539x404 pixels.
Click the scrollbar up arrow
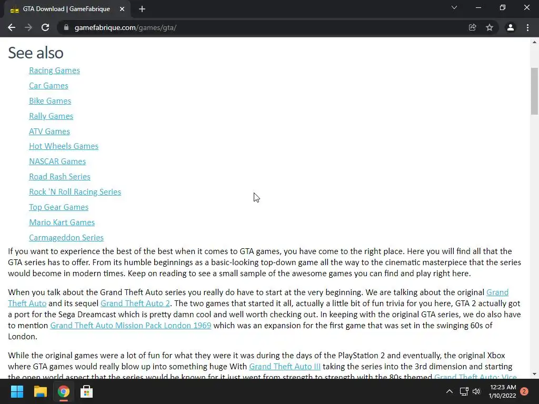(x=534, y=42)
